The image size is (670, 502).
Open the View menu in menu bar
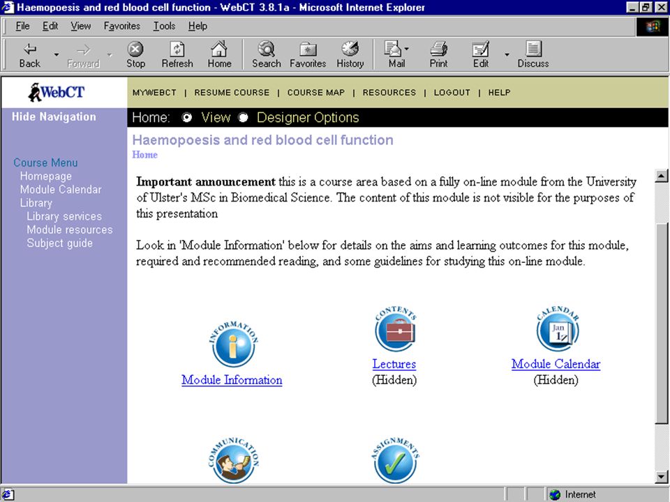pos(81,26)
